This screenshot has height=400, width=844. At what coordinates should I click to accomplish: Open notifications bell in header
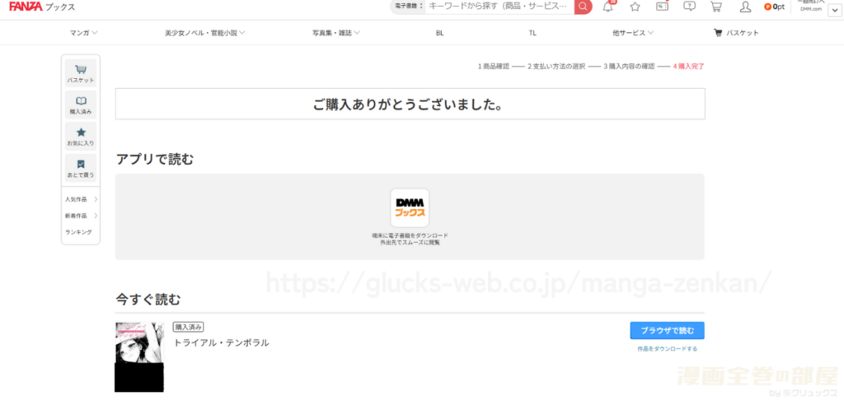608,7
